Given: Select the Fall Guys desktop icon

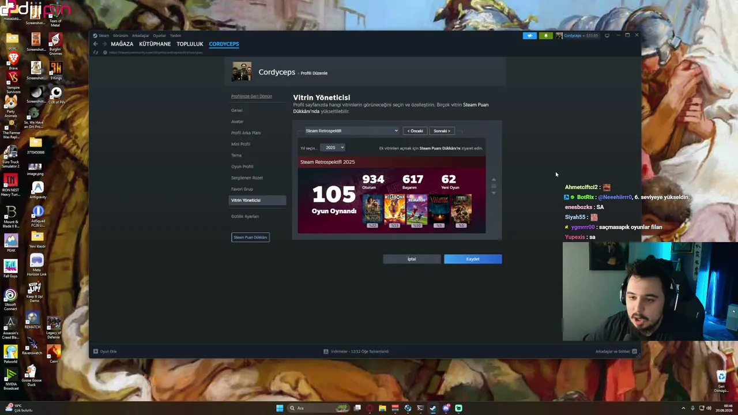Looking at the screenshot, I should click(x=10, y=269).
